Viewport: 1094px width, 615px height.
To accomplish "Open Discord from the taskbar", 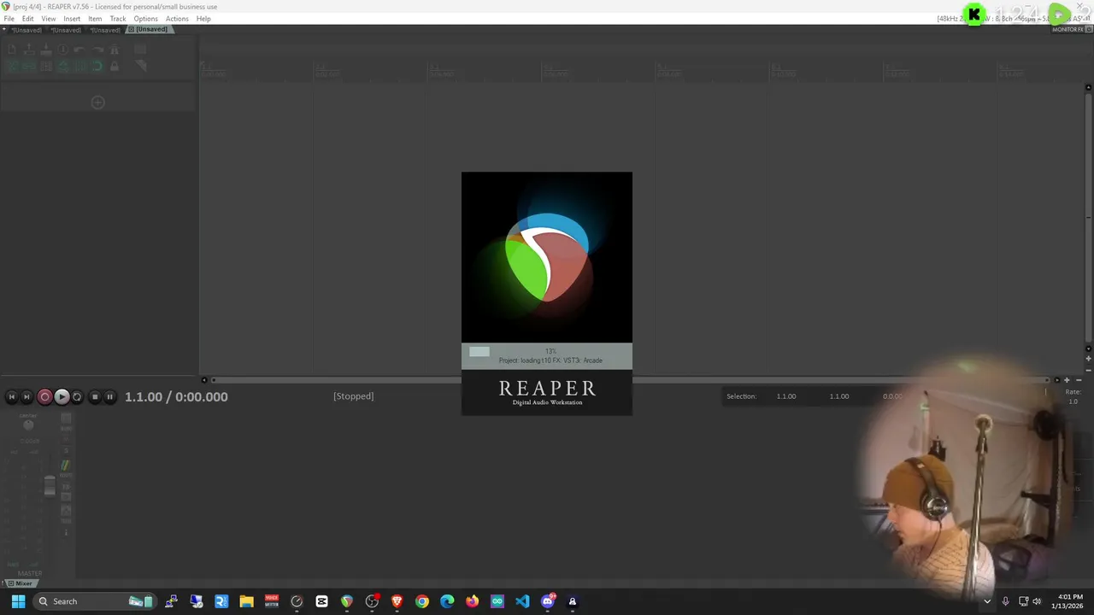I will (548, 601).
